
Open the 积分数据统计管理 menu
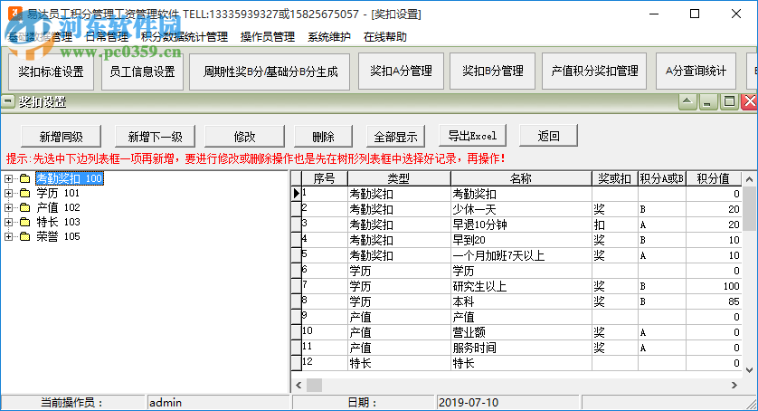[185, 37]
